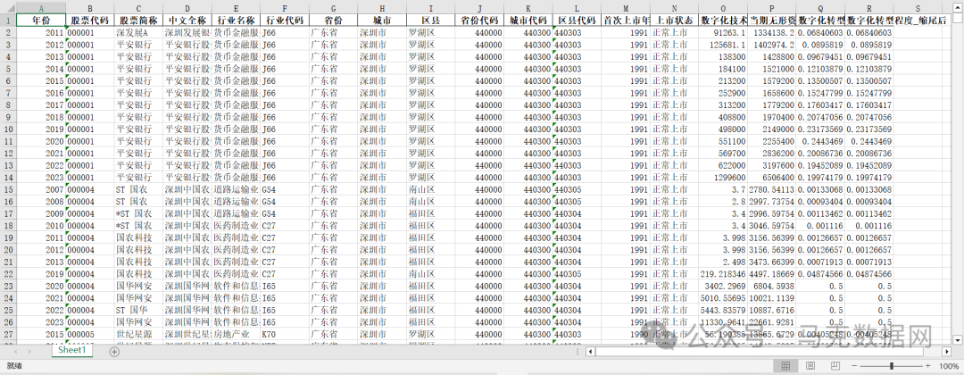Select the year cell 2007

[x=40, y=190]
